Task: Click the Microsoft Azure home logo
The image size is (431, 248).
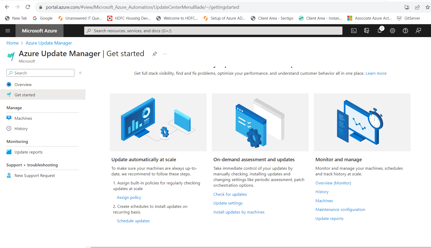Action: [40, 31]
